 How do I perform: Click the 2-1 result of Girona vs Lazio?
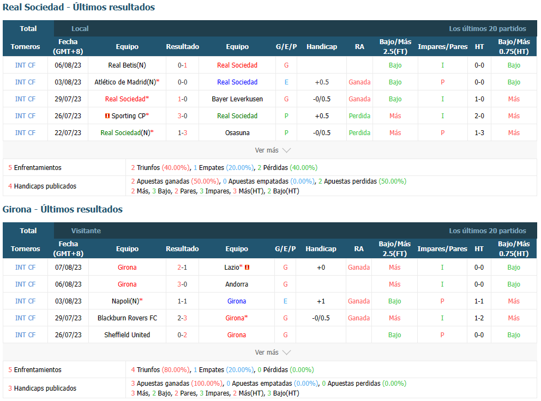click(x=182, y=267)
